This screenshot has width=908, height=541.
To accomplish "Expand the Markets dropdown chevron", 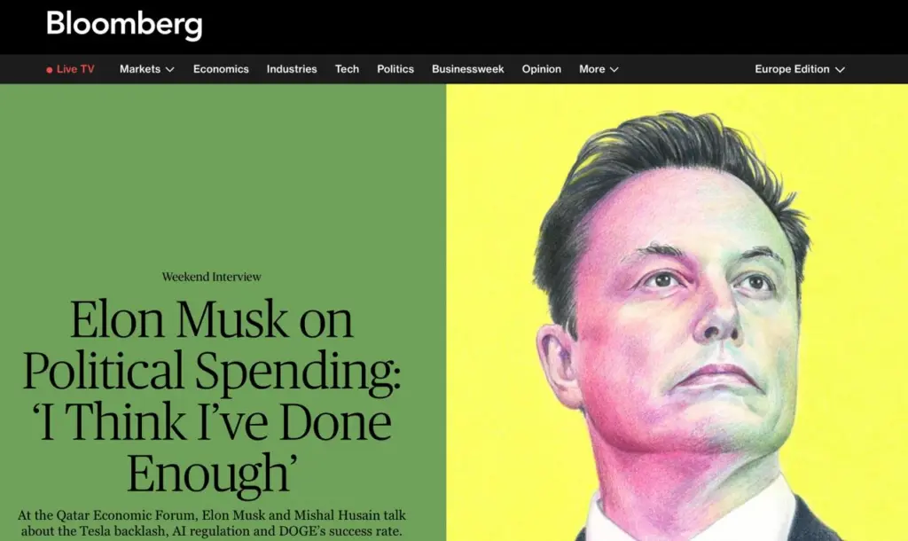I will click(x=169, y=69).
